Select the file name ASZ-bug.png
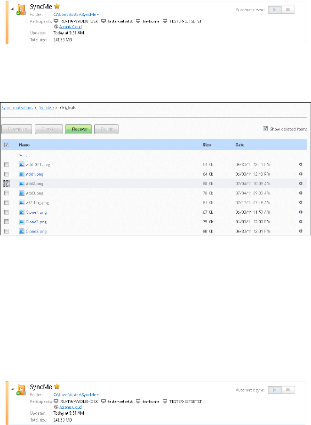The height and width of the screenshot is (425, 311). click(x=37, y=203)
